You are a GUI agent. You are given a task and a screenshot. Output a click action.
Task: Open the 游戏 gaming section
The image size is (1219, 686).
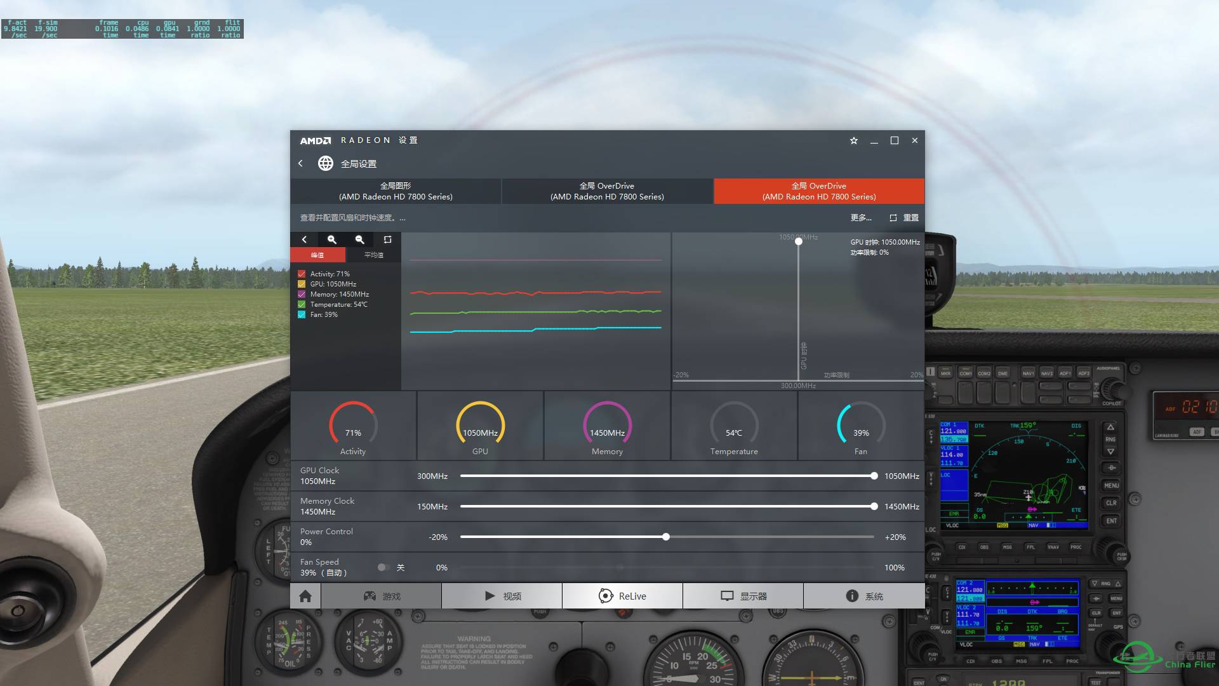pyautogui.click(x=382, y=596)
